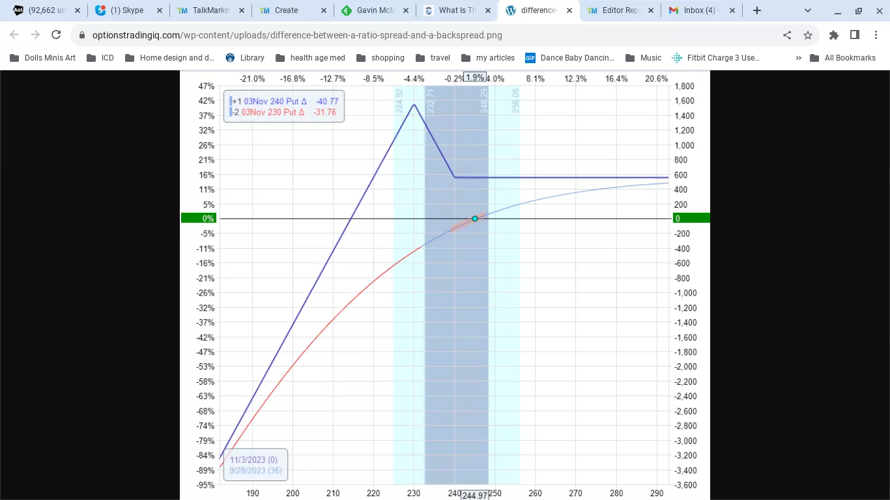
Task: Click the browser Back arrow
Action: (14, 35)
